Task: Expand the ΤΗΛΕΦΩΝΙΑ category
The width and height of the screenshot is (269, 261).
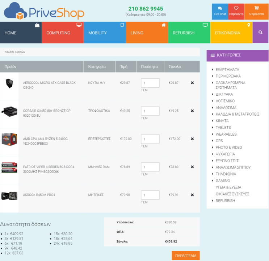Action: [x=226, y=174]
